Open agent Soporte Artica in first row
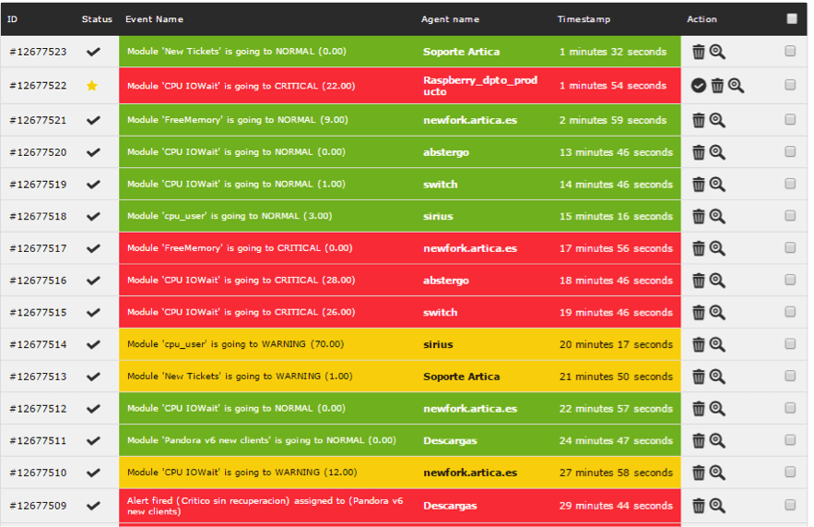This screenshot has height=527, width=814. click(462, 52)
